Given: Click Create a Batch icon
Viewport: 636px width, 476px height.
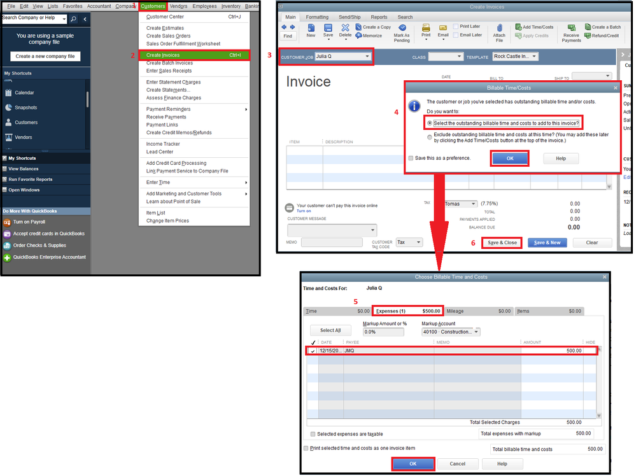Looking at the screenshot, I should click(588, 27).
